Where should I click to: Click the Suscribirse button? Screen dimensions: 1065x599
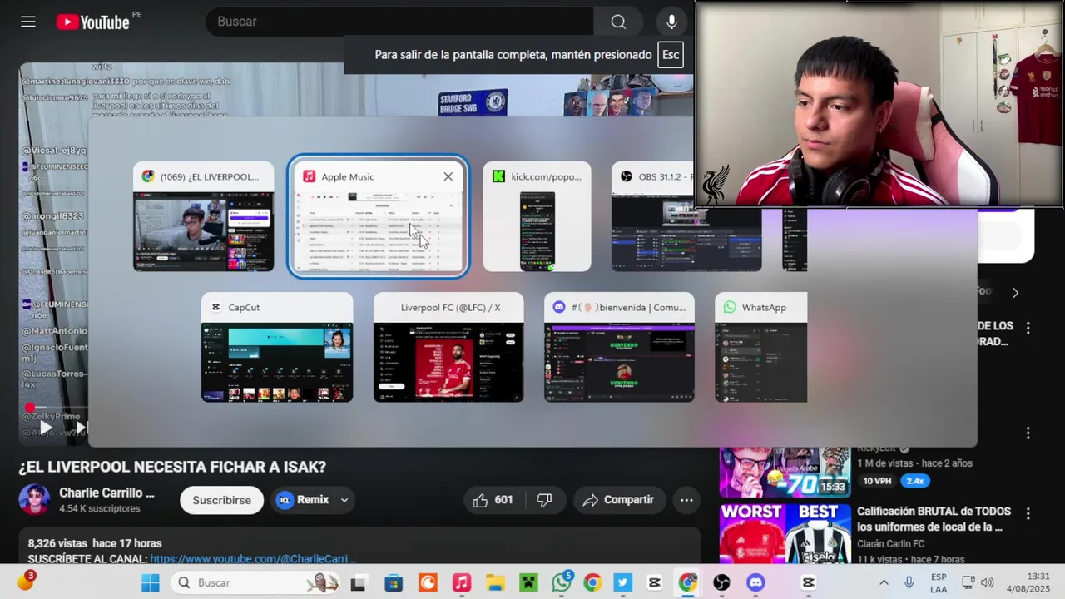tap(221, 500)
